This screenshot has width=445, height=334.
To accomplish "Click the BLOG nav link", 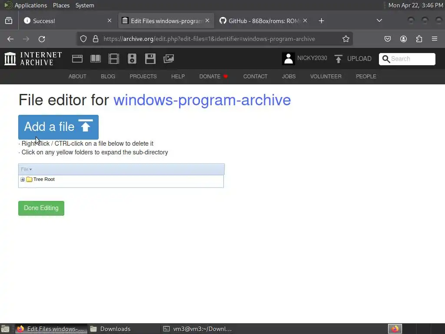I will (108, 77).
